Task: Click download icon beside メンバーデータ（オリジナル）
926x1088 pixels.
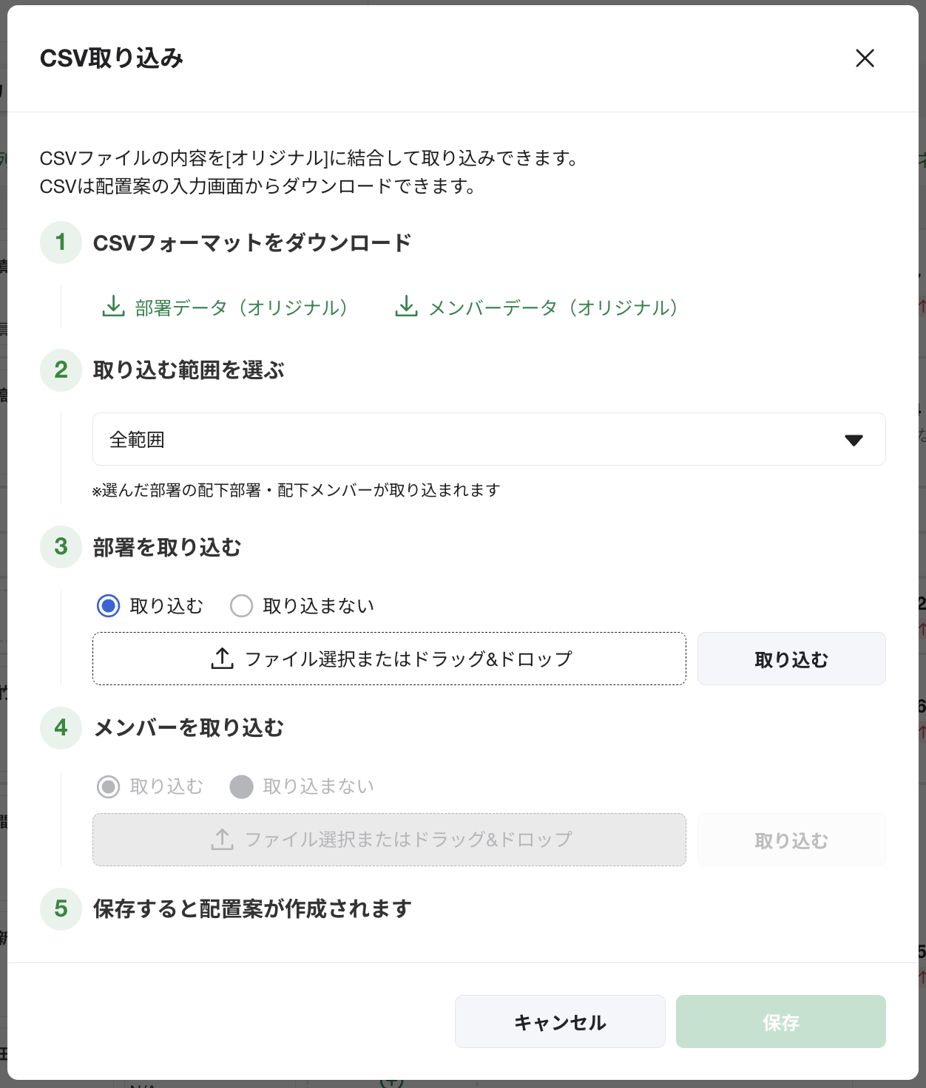Action: tap(406, 307)
